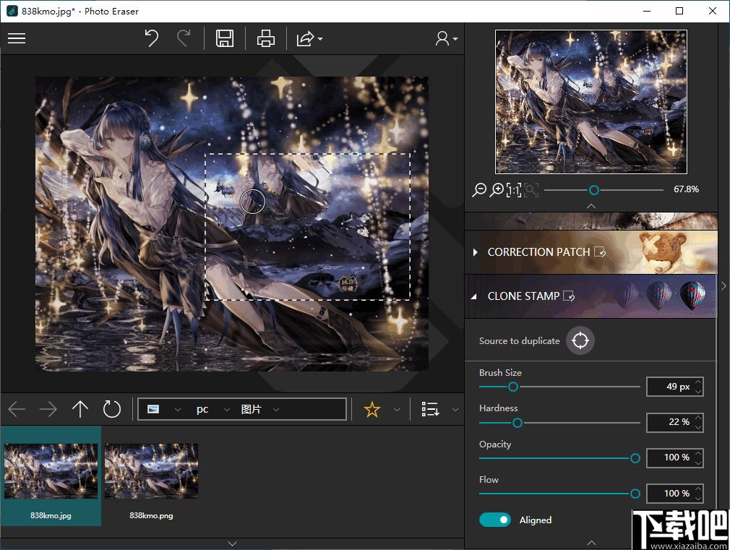Click the Source to duplicate label

pyautogui.click(x=519, y=340)
